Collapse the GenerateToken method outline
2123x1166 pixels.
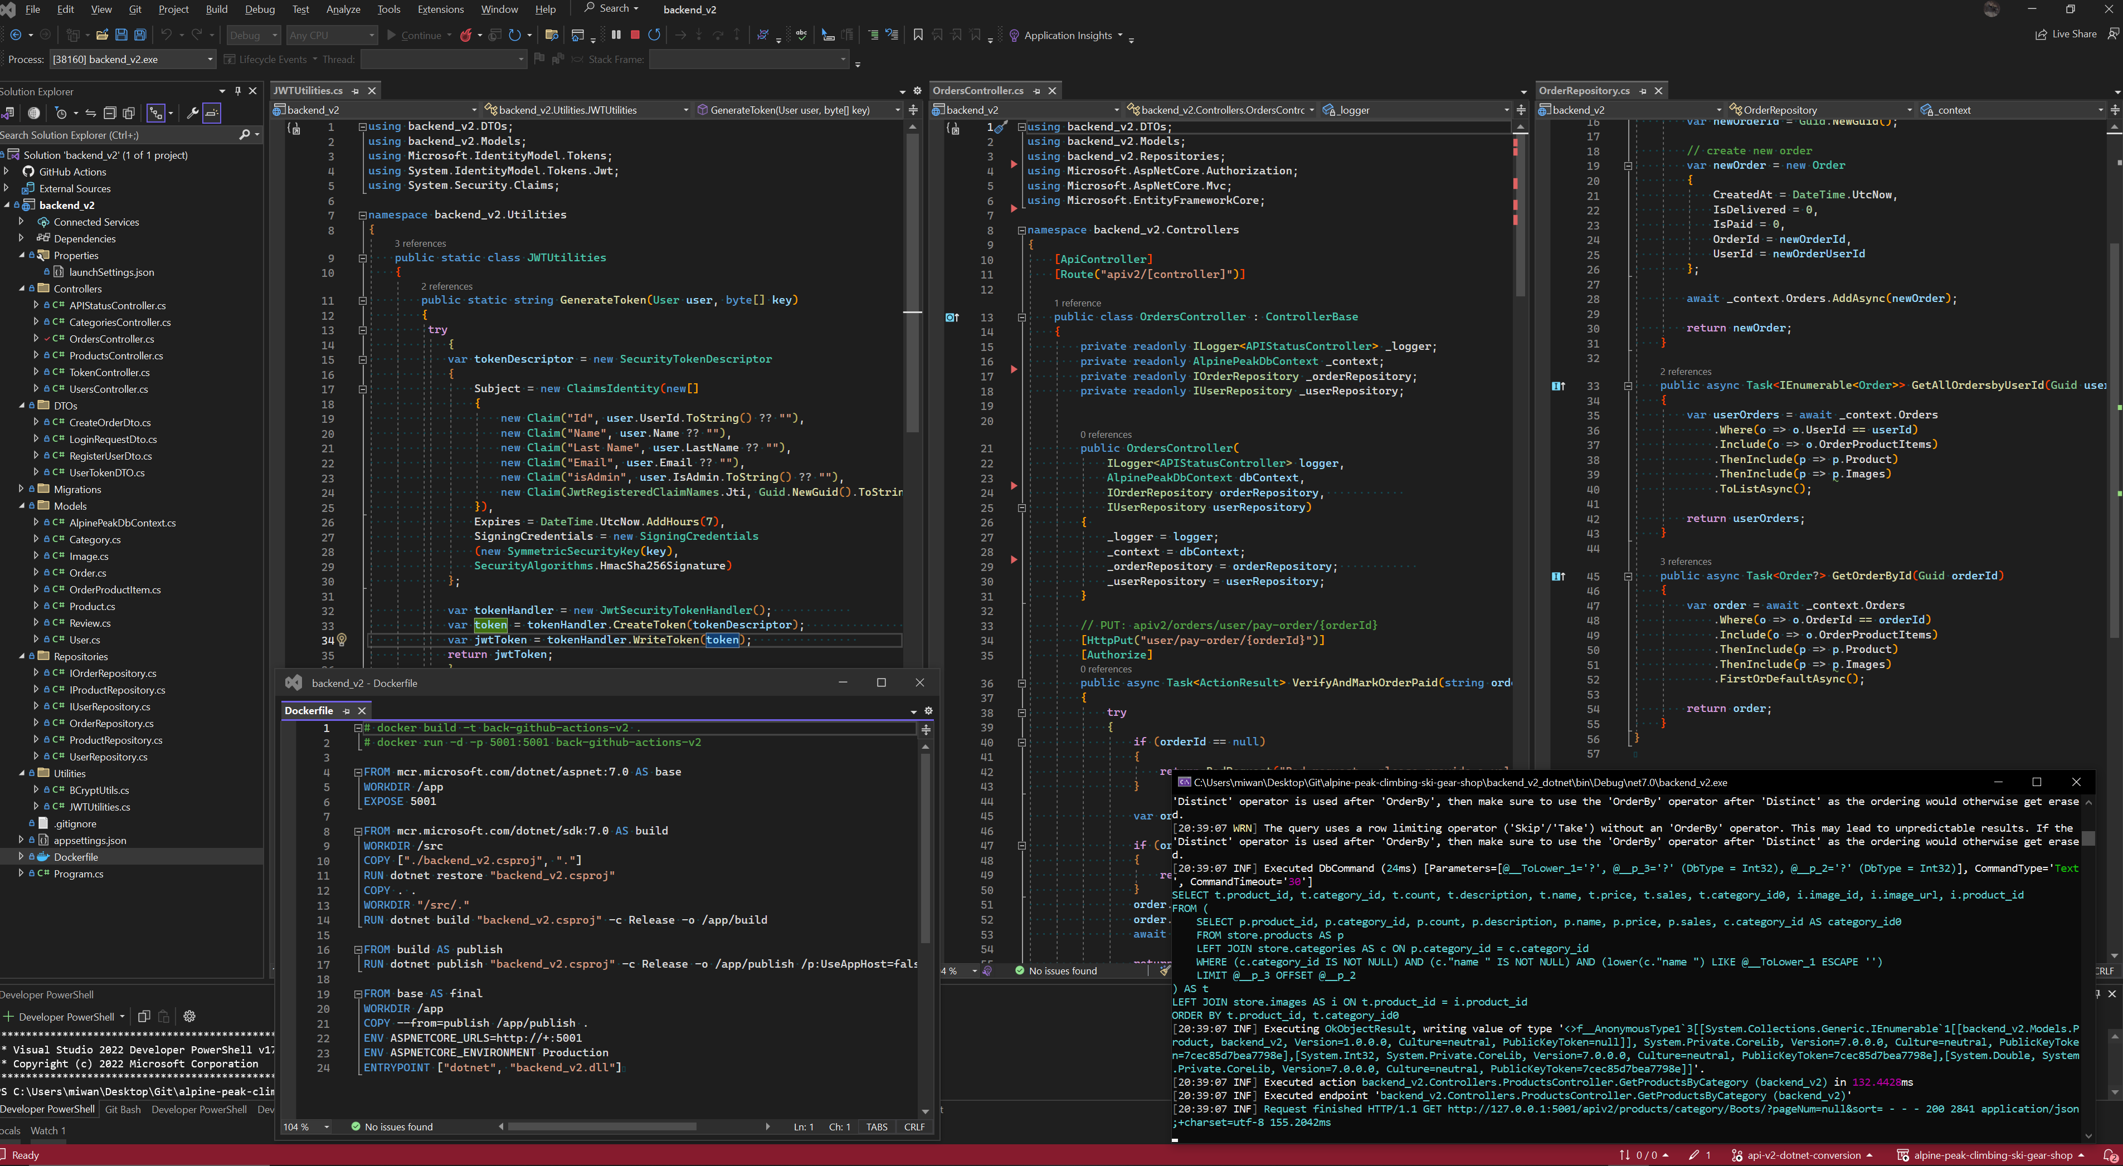pos(362,301)
